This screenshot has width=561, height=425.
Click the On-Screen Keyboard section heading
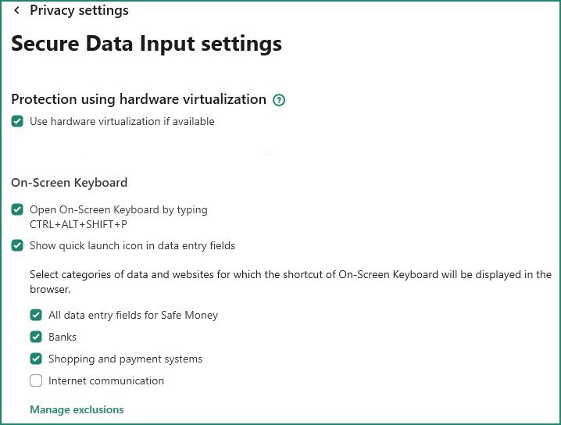[69, 183]
